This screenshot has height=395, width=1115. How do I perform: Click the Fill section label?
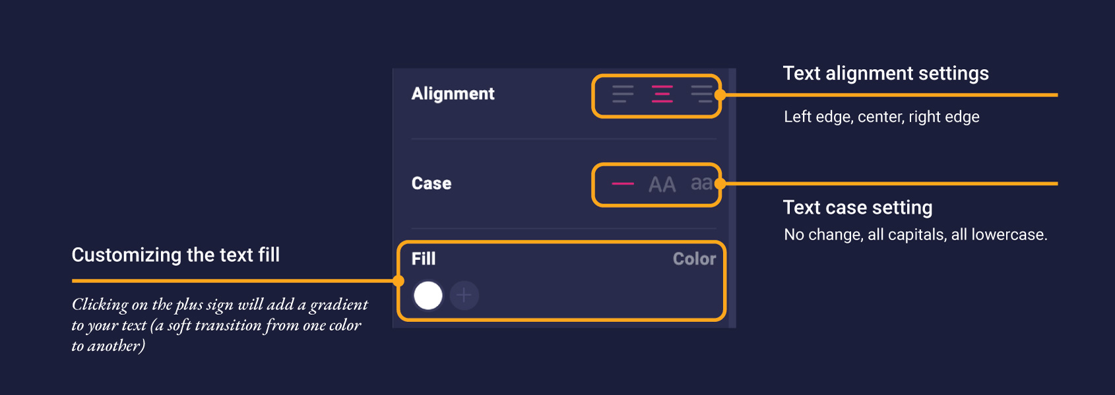pos(424,259)
